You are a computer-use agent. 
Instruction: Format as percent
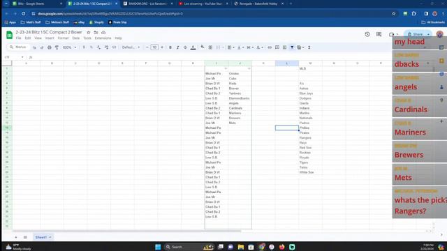pyautogui.click(x=91, y=47)
